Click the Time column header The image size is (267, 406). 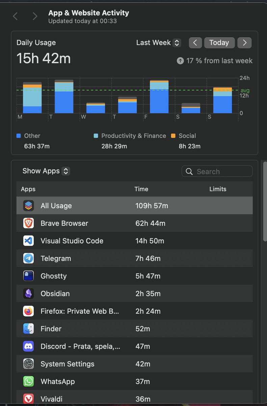coord(141,189)
